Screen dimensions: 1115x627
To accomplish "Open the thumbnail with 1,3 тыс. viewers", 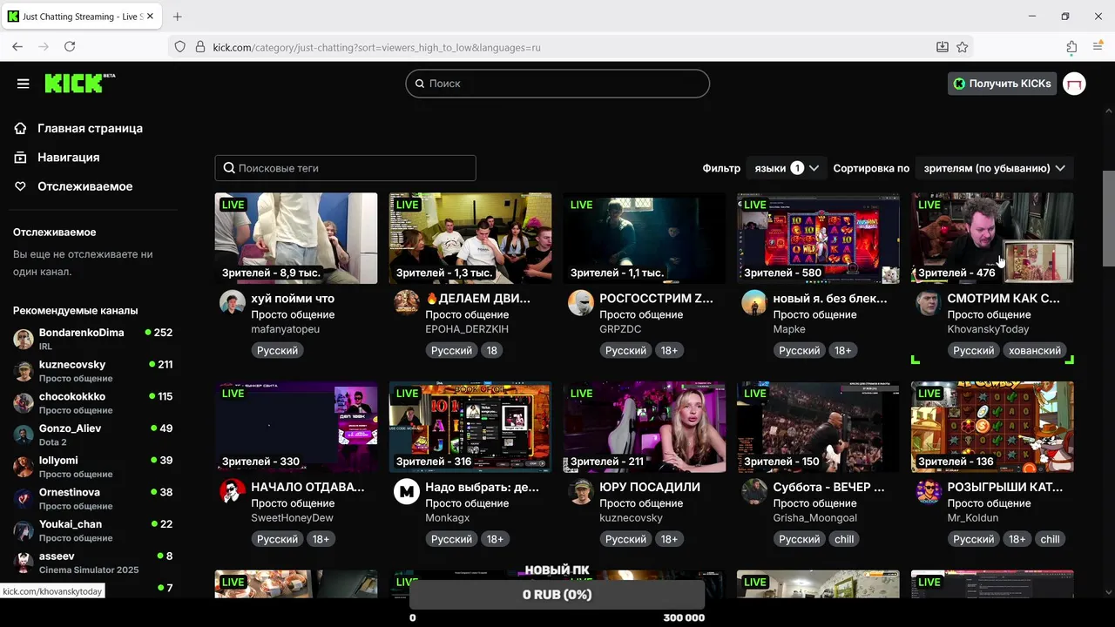I will click(470, 239).
